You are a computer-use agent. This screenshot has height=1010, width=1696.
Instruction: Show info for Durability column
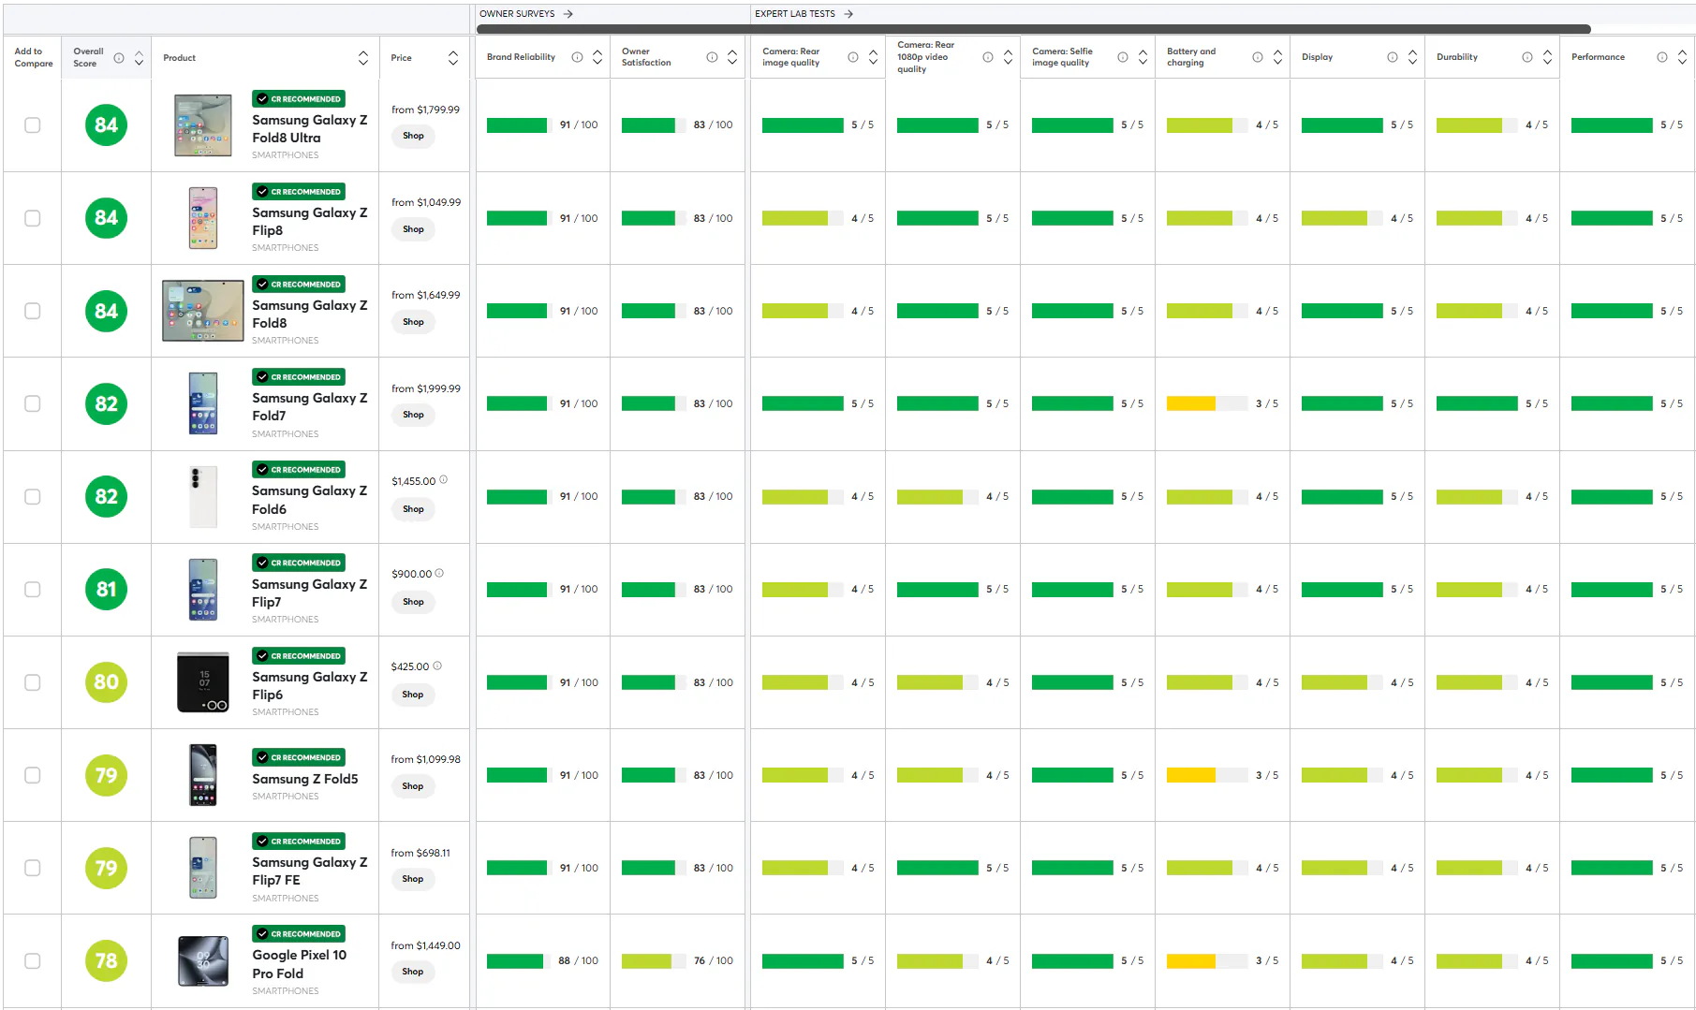click(1527, 57)
